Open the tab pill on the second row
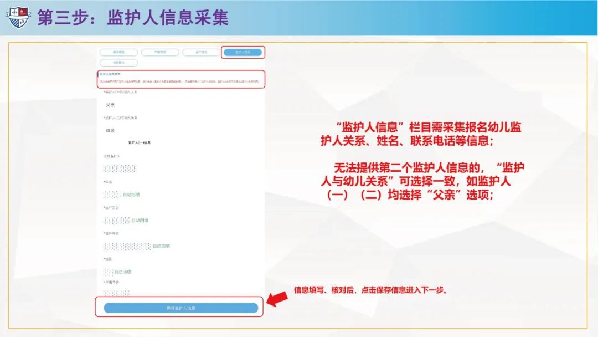Viewport: 598px width, 337px height. coord(118,63)
